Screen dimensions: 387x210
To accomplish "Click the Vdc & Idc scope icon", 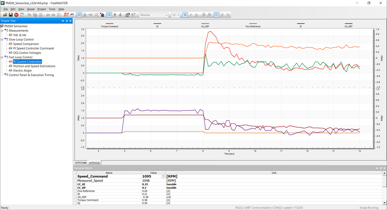I will [10, 35].
